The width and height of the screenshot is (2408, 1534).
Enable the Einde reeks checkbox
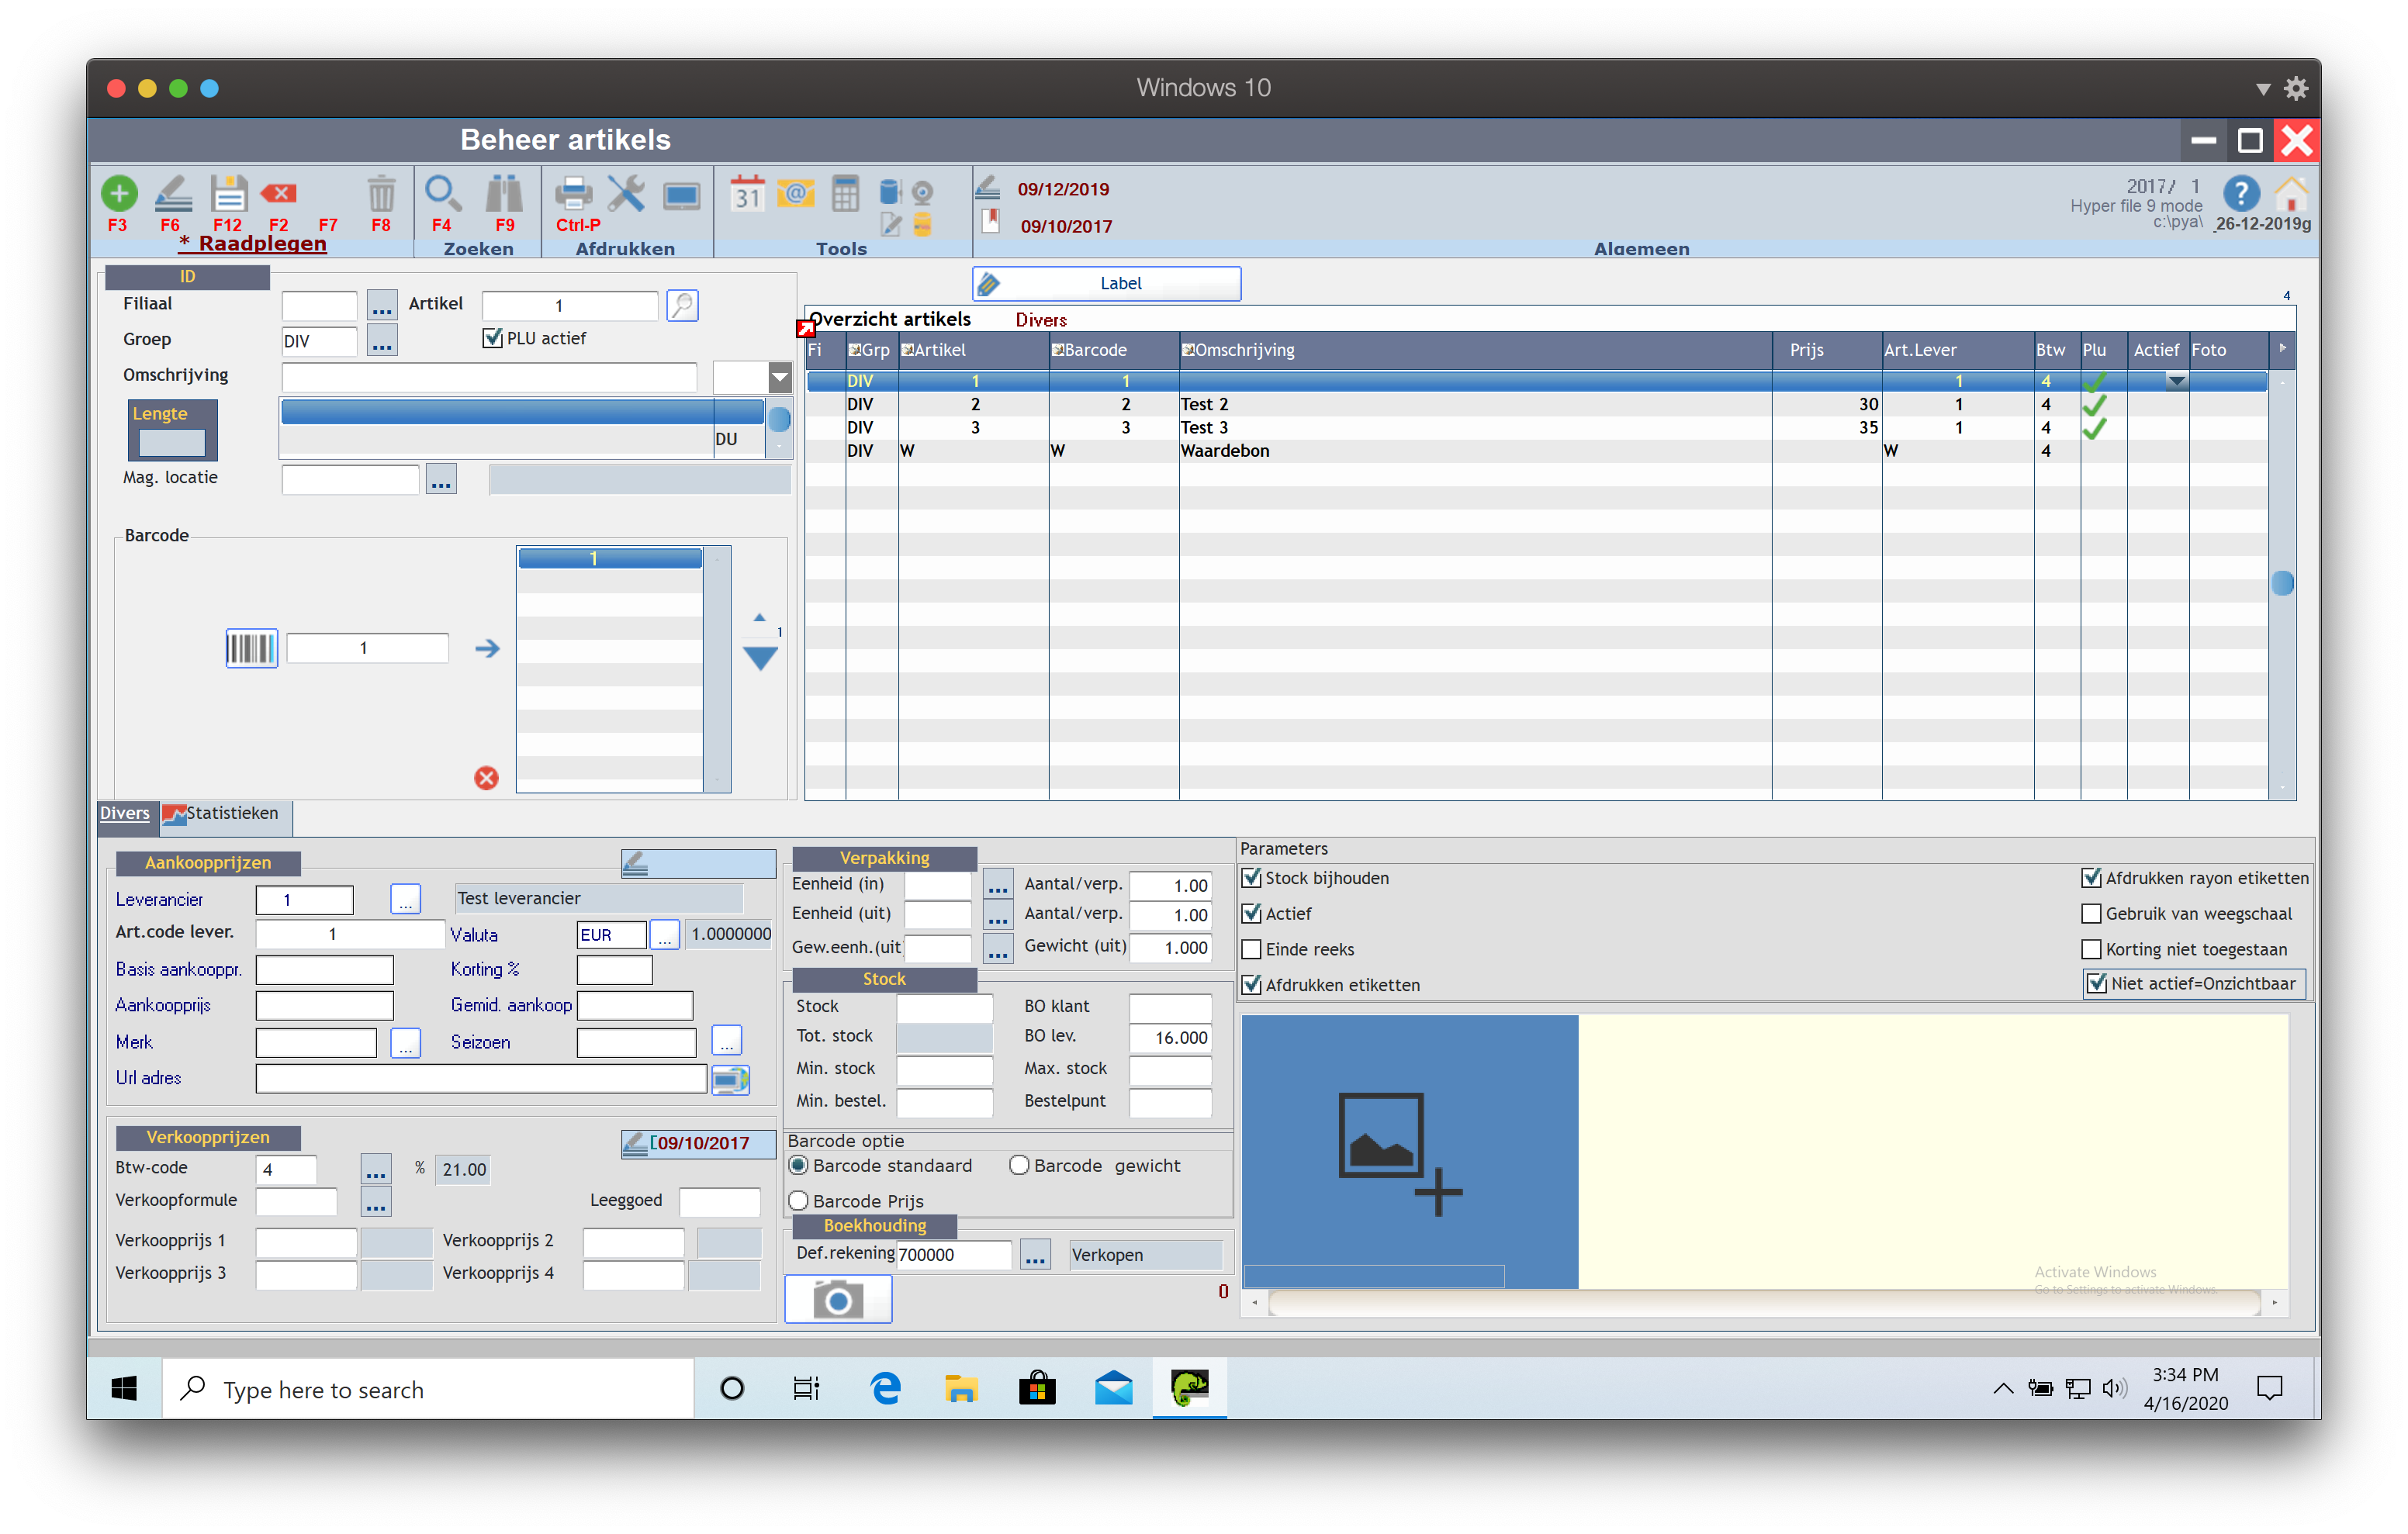[x=1252, y=949]
